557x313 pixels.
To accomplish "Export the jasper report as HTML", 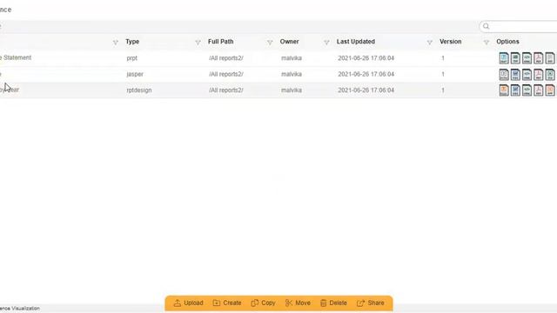I will click(x=527, y=74).
